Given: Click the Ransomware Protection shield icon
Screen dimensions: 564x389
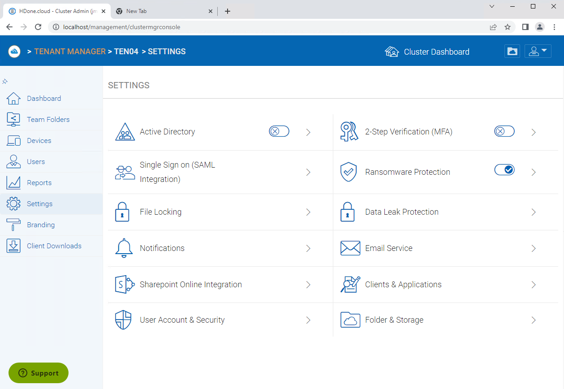Looking at the screenshot, I should [x=349, y=172].
